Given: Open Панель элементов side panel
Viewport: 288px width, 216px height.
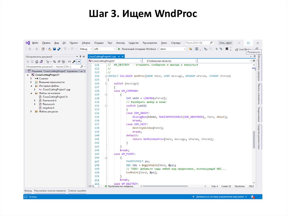Looking at the screenshot, I should pos(259,94).
